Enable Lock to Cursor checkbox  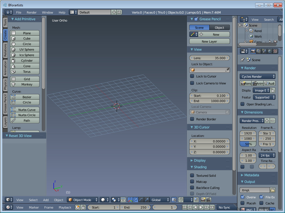click(192, 76)
